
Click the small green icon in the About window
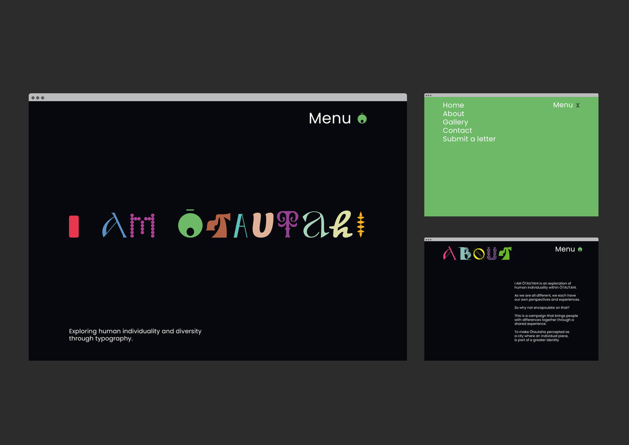point(580,249)
